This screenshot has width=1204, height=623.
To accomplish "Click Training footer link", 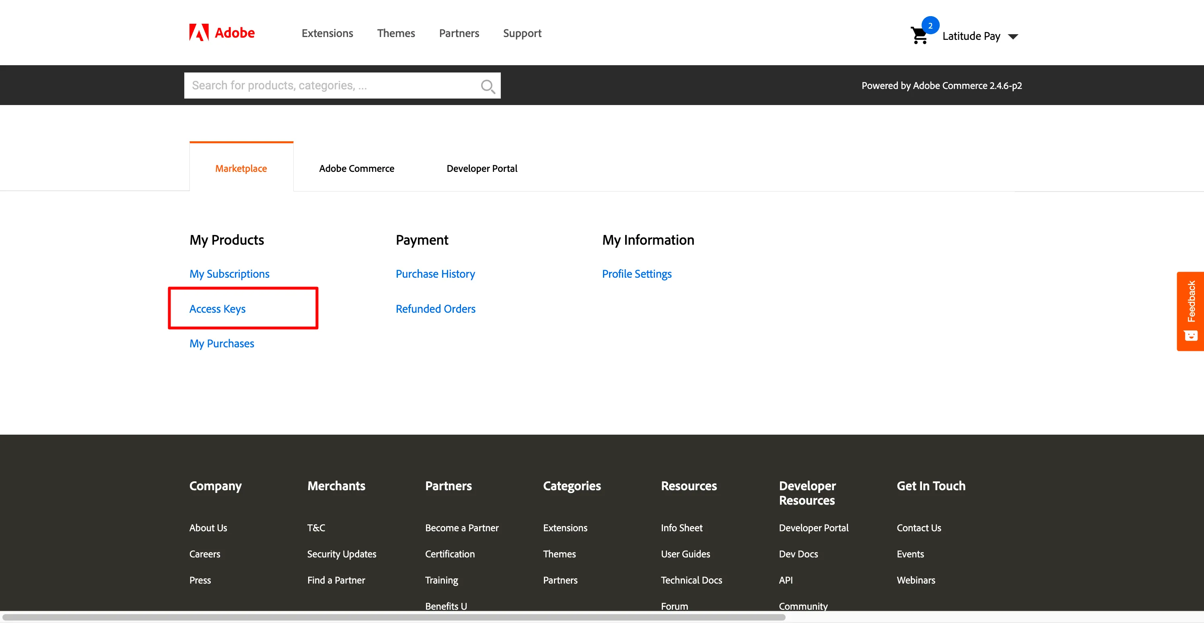I will point(442,580).
